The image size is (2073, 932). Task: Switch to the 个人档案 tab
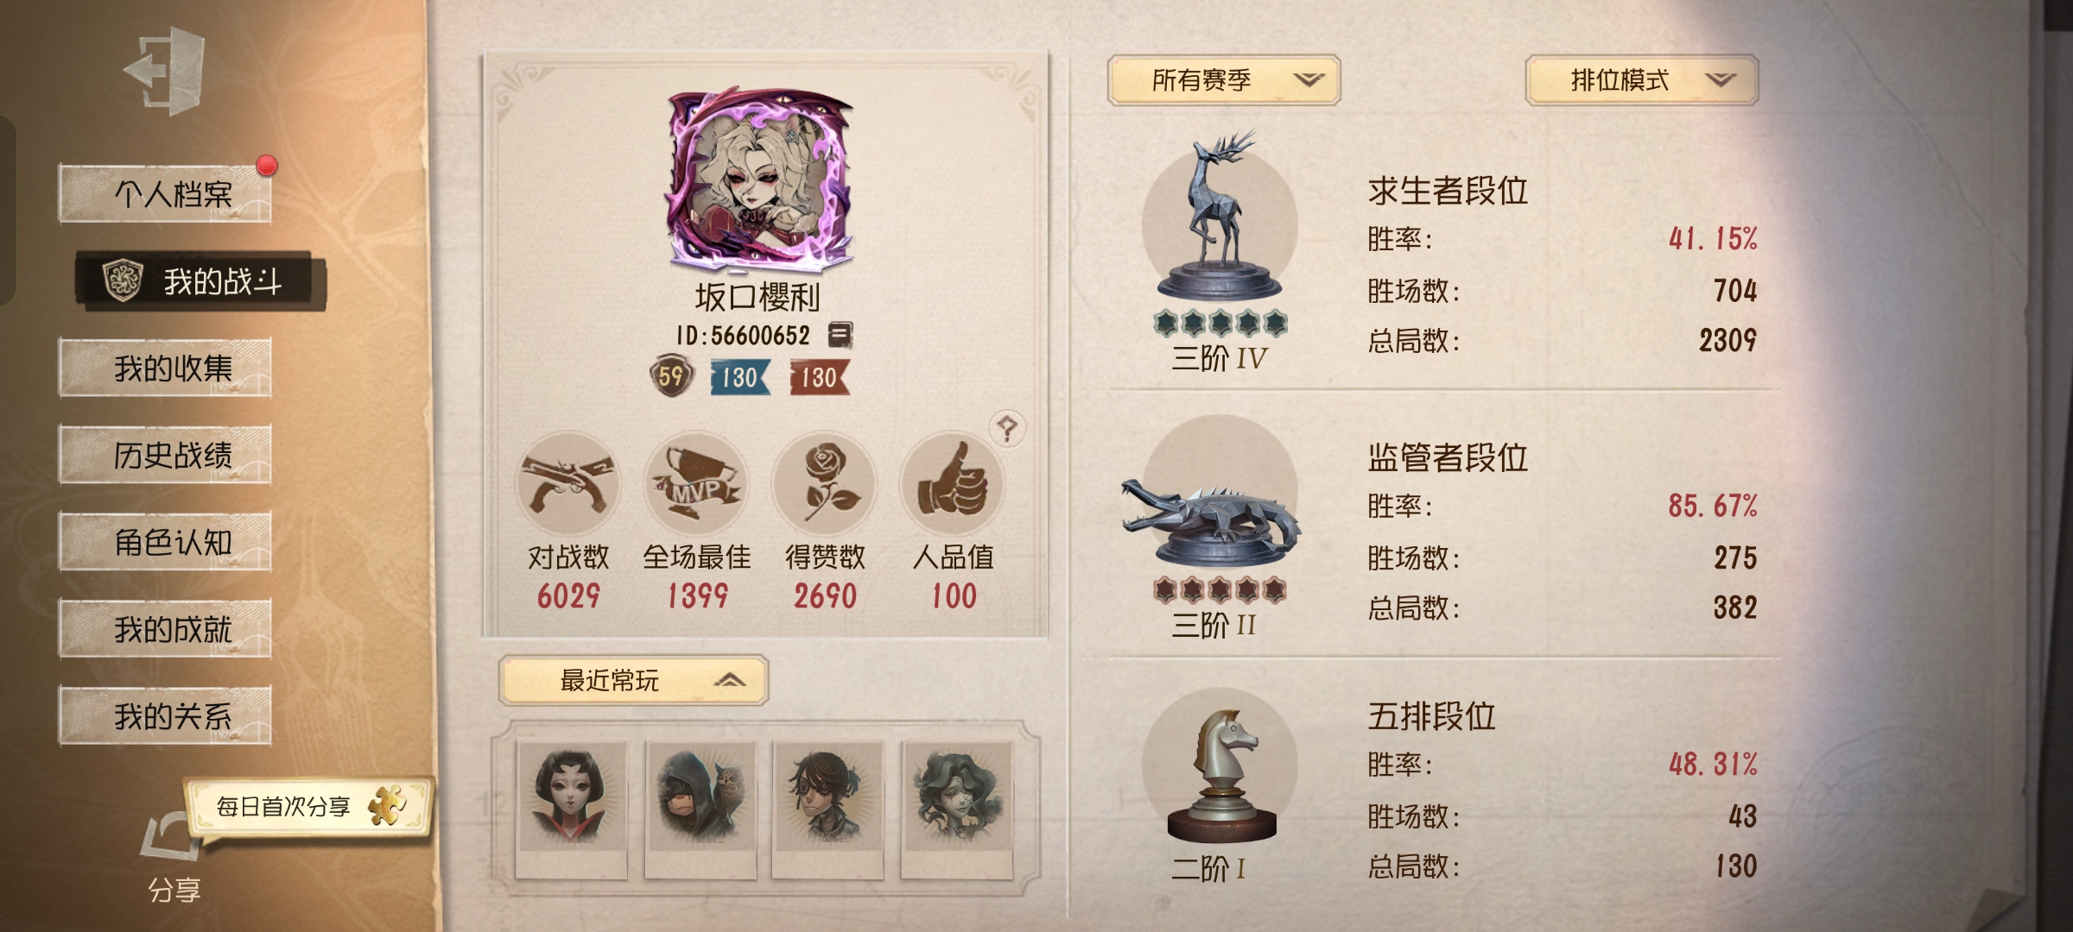tap(165, 194)
